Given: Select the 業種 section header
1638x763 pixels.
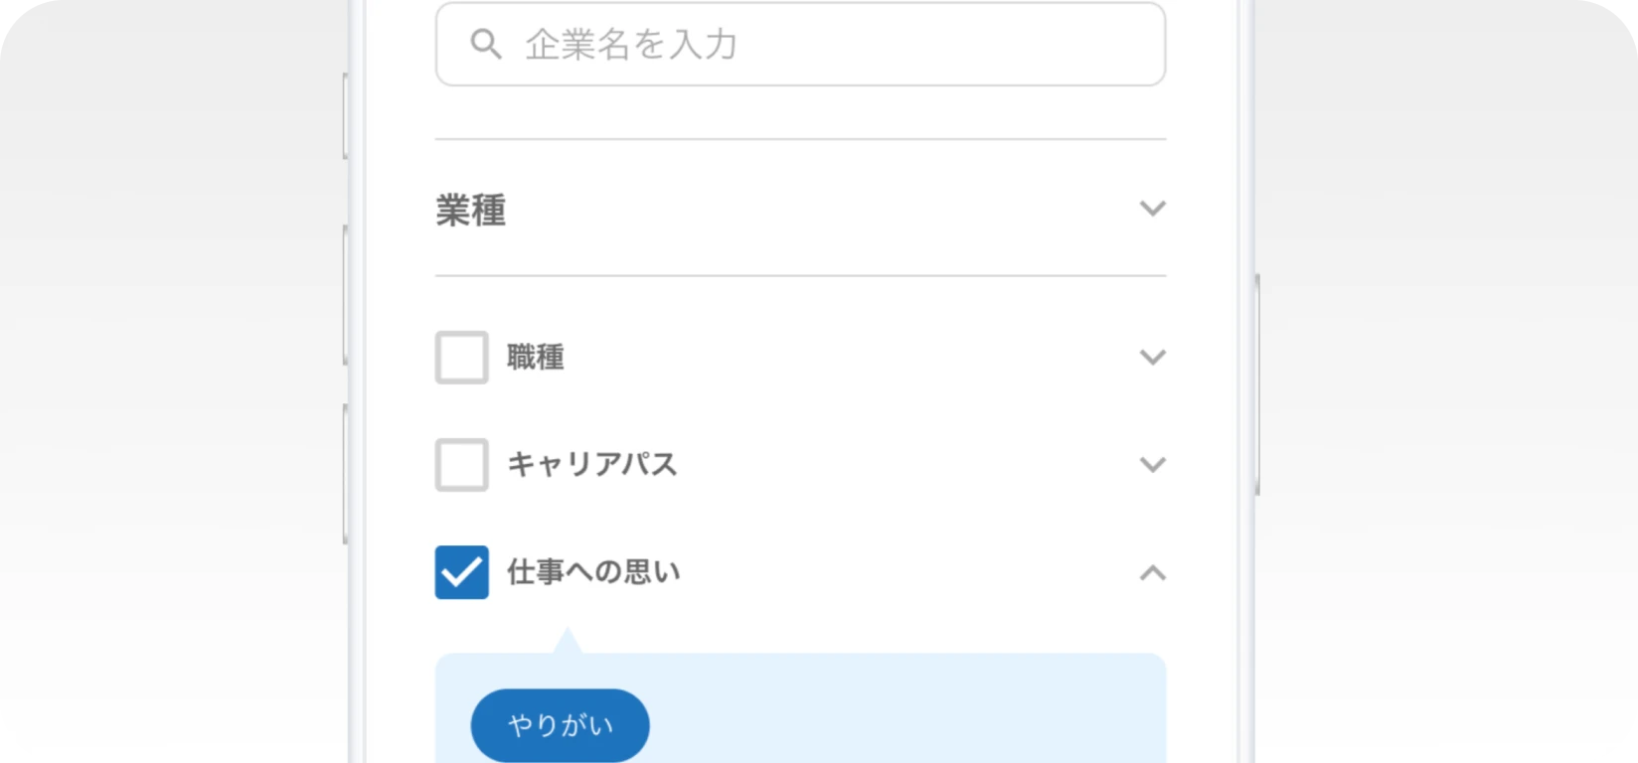Looking at the screenshot, I should click(472, 210).
